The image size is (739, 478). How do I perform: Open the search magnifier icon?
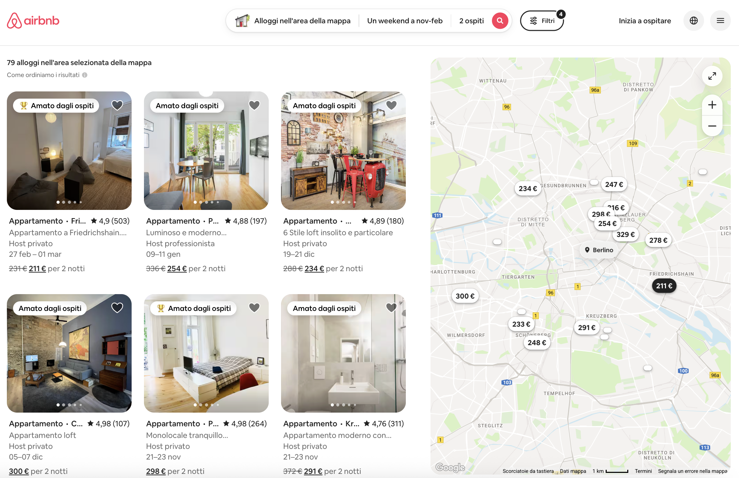pyautogui.click(x=499, y=21)
